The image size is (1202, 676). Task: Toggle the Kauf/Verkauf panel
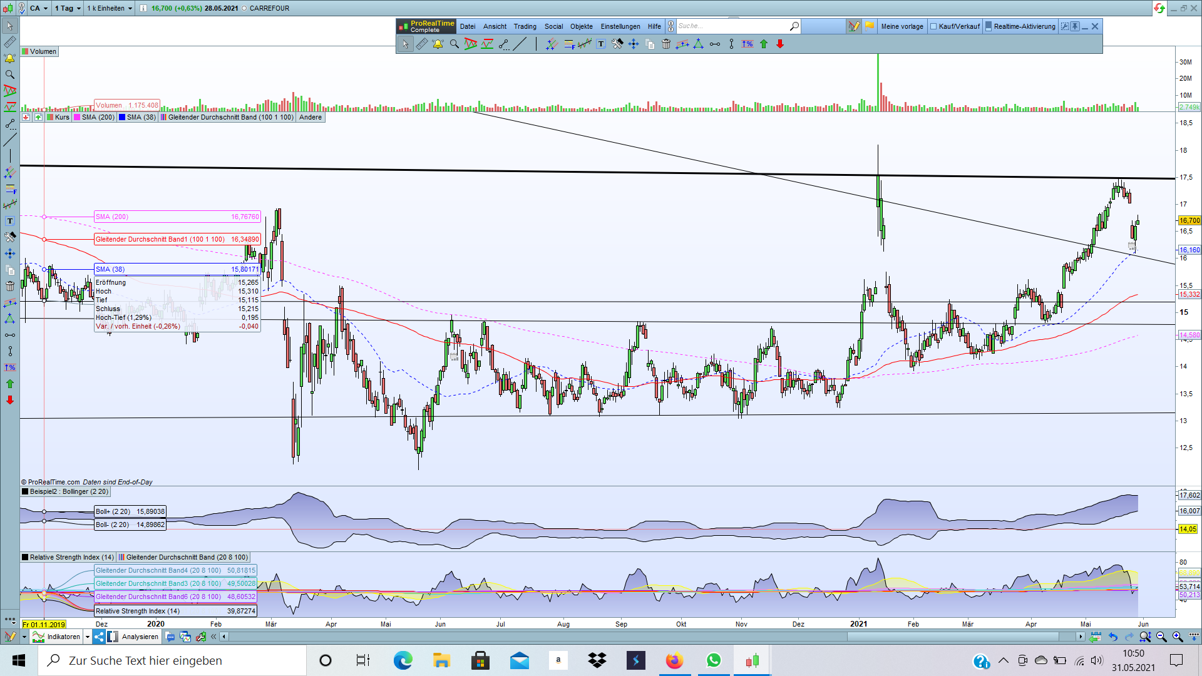(954, 26)
